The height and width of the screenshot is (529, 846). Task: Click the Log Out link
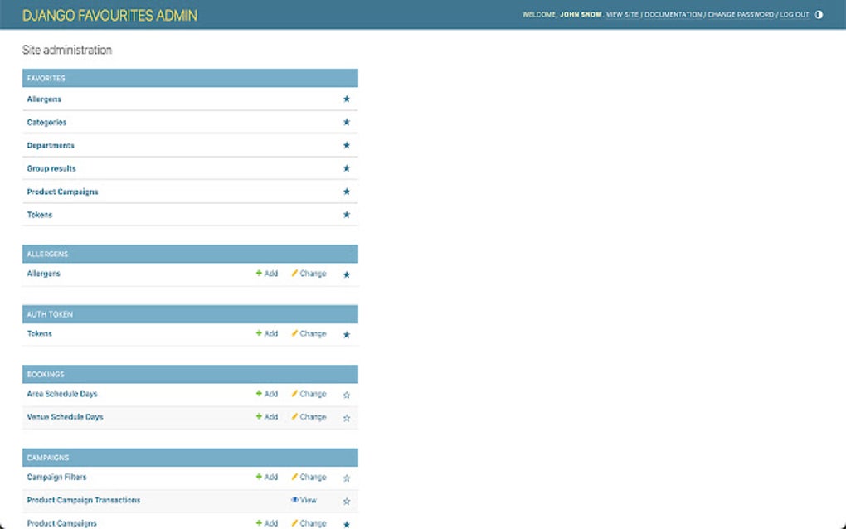point(792,14)
